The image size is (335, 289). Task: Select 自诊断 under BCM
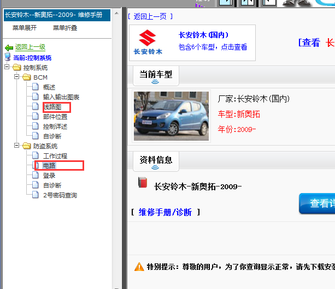pos(52,136)
